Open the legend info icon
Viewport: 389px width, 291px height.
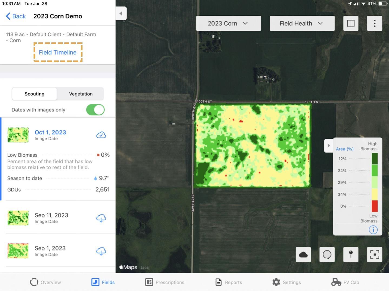click(x=373, y=230)
